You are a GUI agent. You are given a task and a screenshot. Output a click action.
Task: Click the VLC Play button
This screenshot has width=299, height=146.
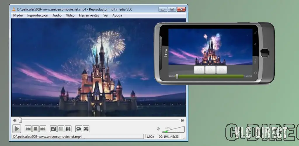(17, 129)
